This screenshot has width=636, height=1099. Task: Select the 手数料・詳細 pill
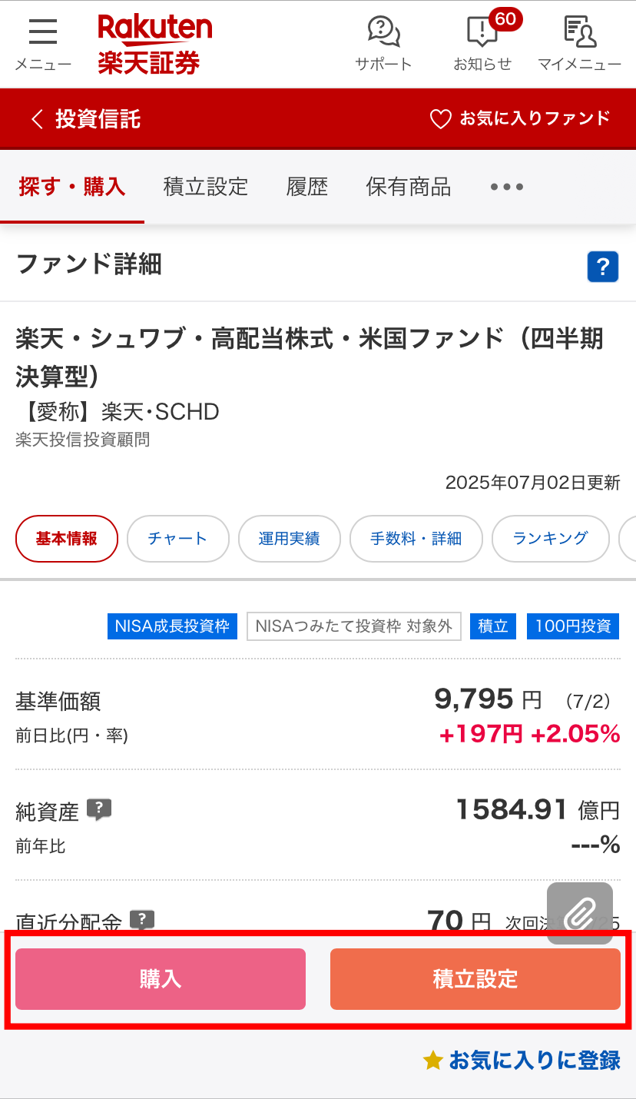416,539
